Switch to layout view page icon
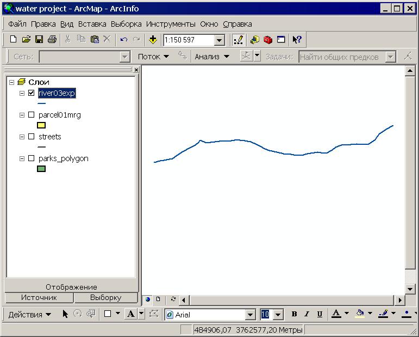Screen dimensions: 419x337 158,299
